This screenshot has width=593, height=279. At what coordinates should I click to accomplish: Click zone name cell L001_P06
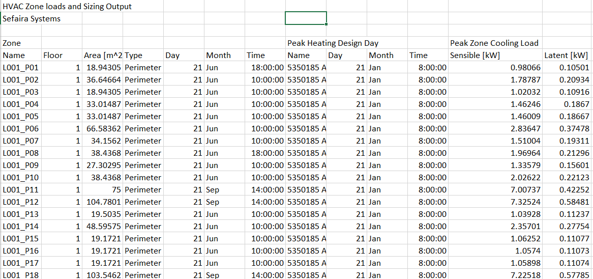[21, 129]
